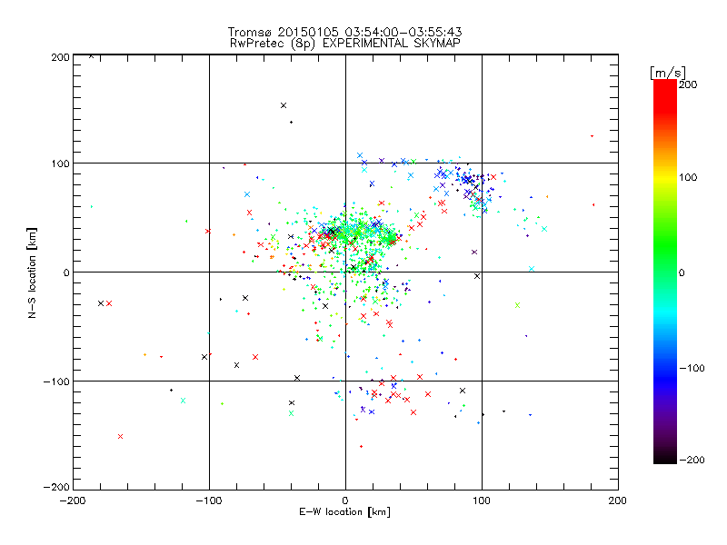
Task: Click the colorbar label '0'
Action: point(682,273)
